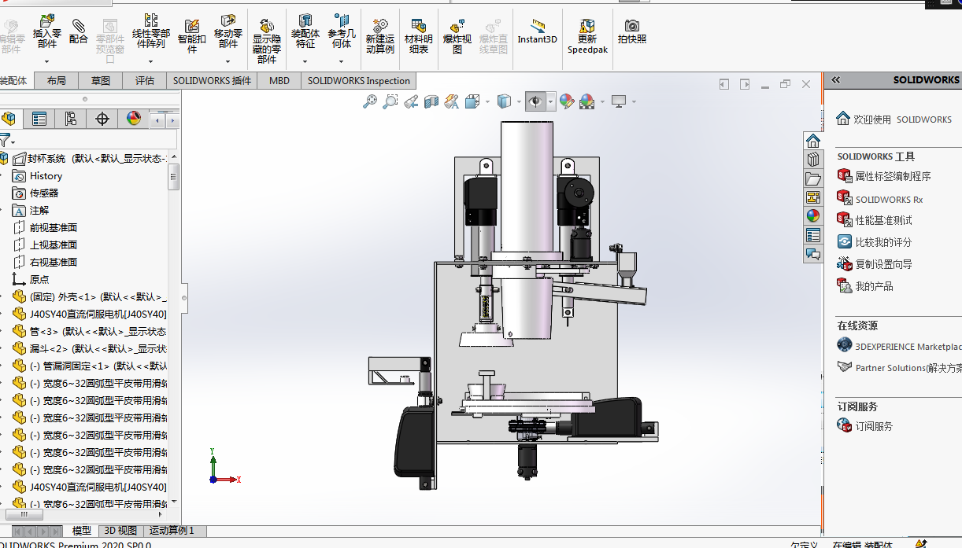Open File Explorer tab in task pane

(813, 178)
